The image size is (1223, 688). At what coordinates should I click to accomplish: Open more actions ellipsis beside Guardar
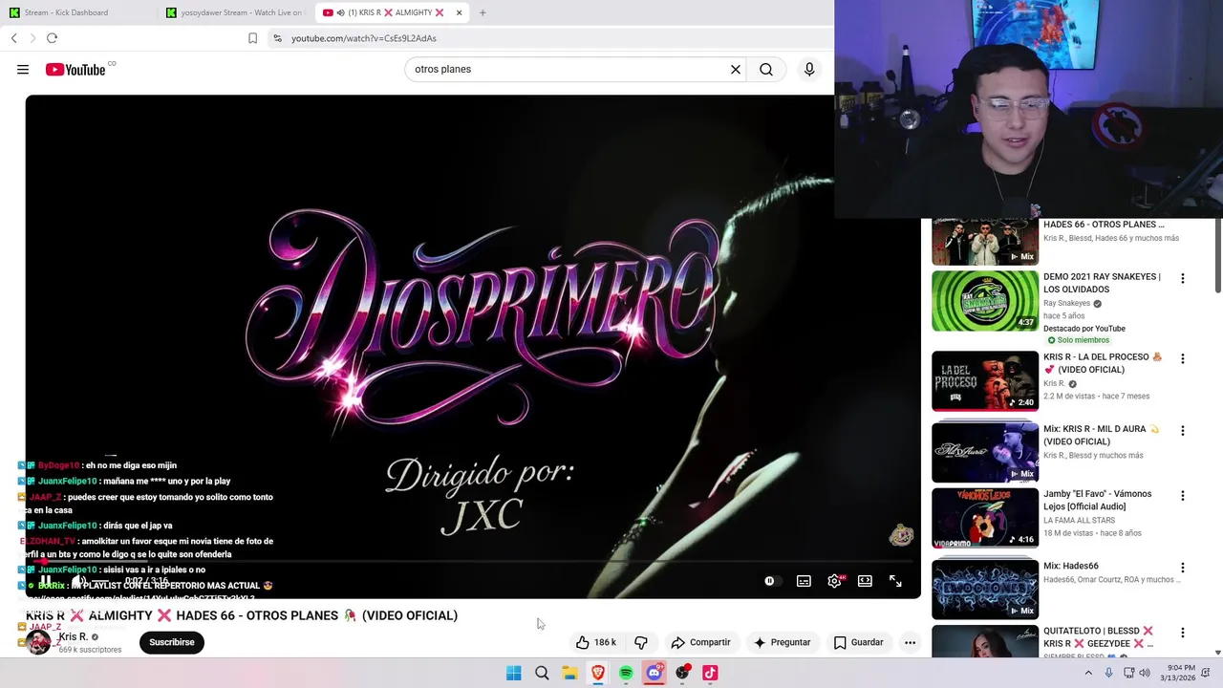910,642
